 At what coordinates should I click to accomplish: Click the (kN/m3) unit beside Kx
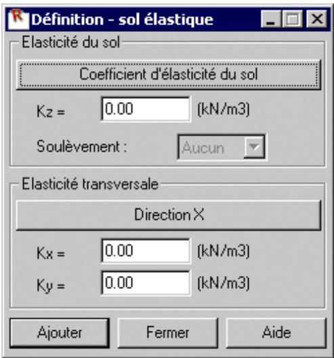coord(224,251)
